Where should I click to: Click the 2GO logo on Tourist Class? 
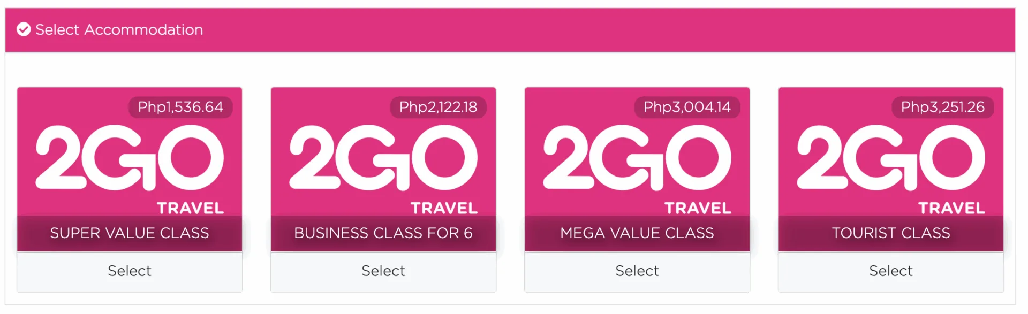tap(891, 158)
